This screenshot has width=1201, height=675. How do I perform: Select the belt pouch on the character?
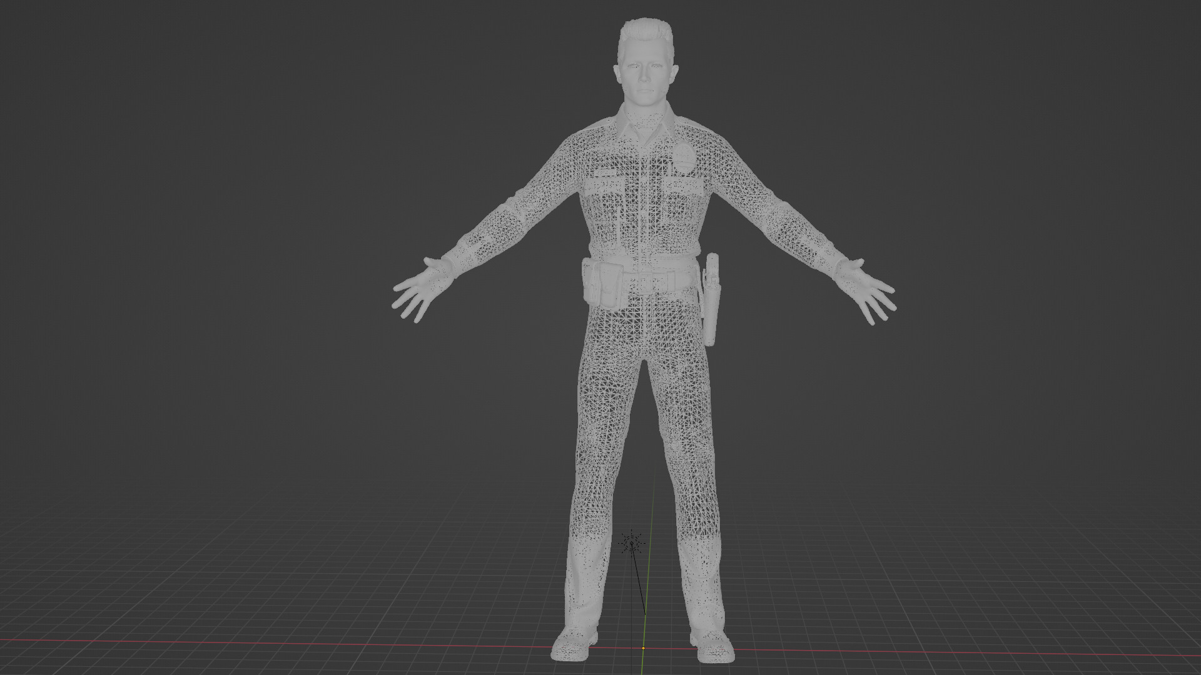pos(604,284)
